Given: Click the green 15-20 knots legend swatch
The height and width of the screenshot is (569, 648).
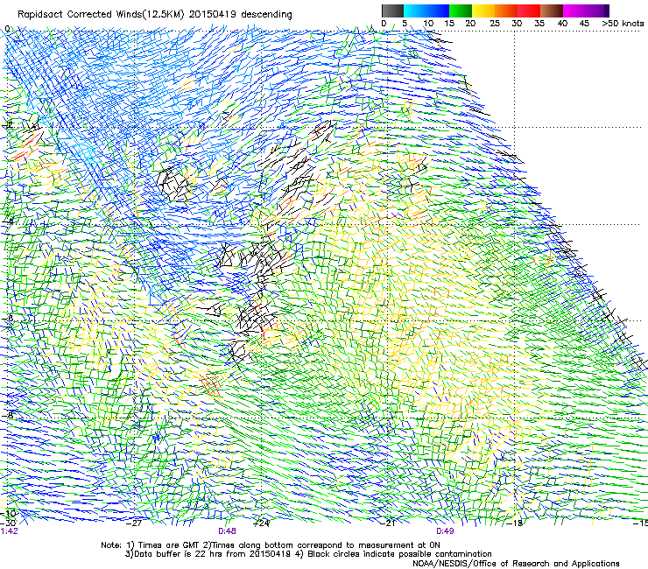Looking at the screenshot, I should [x=461, y=11].
